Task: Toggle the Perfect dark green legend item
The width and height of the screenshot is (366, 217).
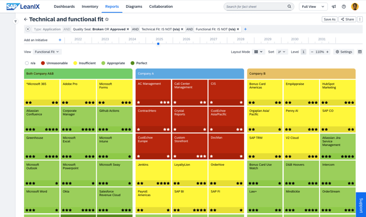Action: tap(139, 63)
